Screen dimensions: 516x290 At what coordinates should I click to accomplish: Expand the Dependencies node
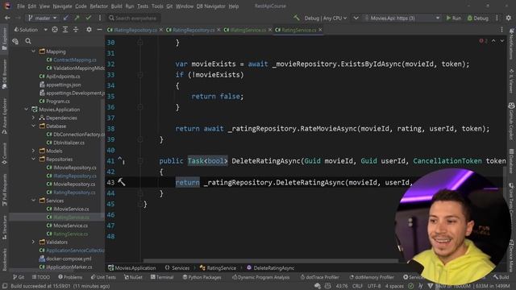(x=34, y=118)
